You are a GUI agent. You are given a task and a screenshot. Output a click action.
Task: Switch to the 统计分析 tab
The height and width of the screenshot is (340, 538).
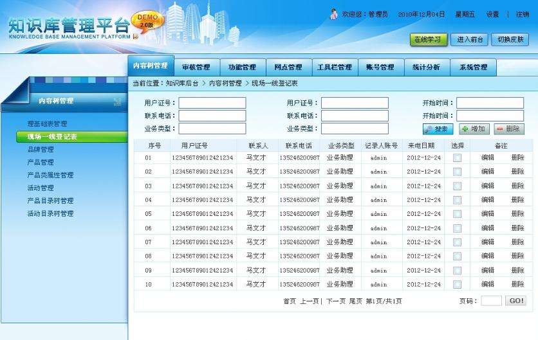tap(427, 67)
